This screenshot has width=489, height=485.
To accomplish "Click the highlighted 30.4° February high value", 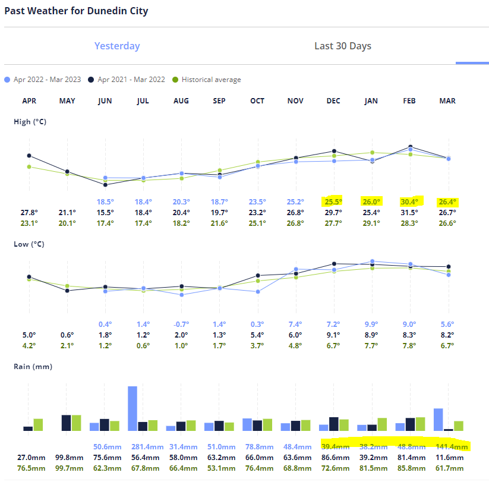I will pyautogui.click(x=409, y=201).
